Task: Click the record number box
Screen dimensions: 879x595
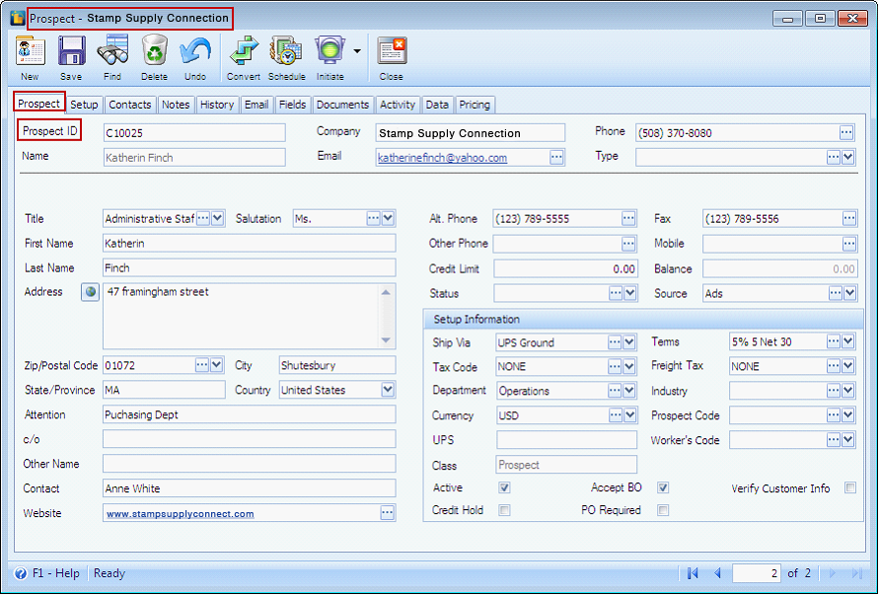Action: 757,573
